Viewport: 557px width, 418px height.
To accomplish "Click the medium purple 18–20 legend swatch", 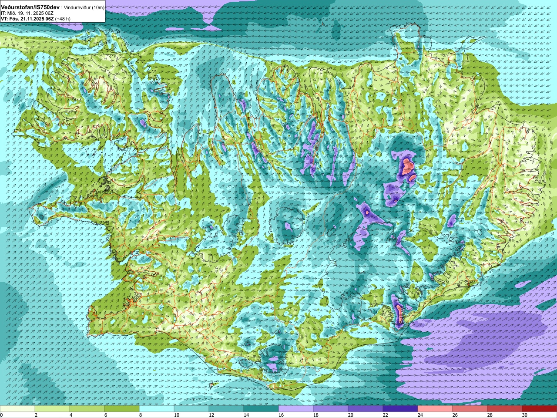I will pyautogui.click(x=331, y=409).
